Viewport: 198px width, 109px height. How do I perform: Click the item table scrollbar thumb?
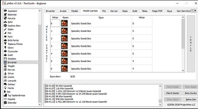[x=183, y=34]
